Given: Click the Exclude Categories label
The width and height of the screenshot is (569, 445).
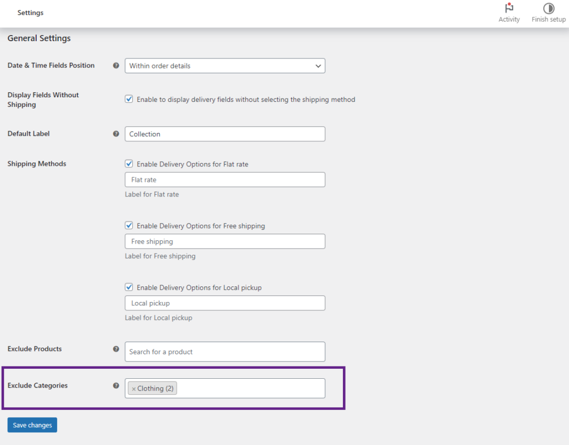Looking at the screenshot, I should [38, 385].
